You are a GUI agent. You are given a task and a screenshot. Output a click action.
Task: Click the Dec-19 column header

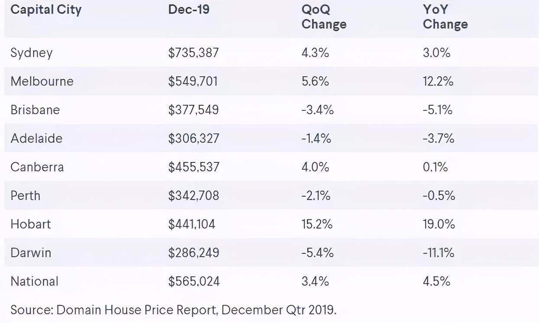(x=189, y=10)
